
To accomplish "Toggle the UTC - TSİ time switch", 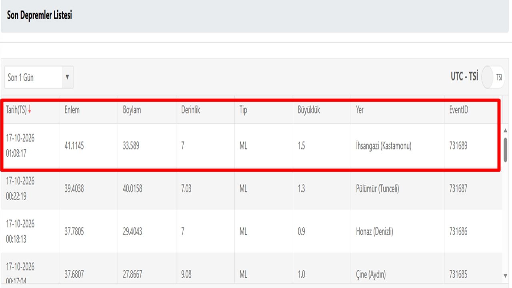I will tap(493, 77).
